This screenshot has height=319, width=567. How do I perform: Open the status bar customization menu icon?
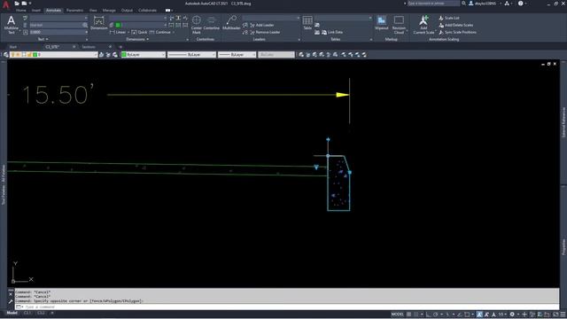point(563,315)
